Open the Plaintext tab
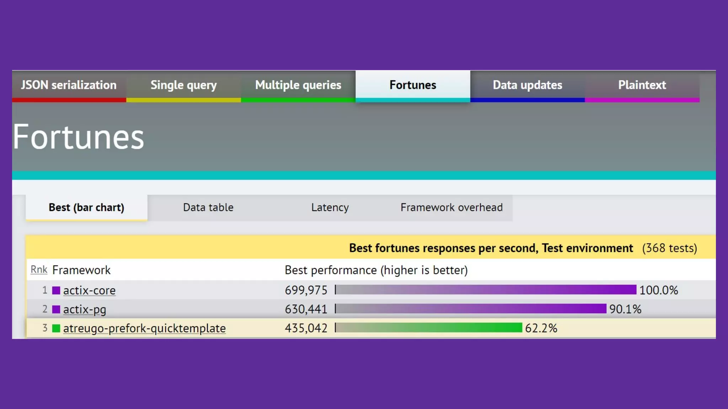The height and width of the screenshot is (409, 728). (x=642, y=85)
